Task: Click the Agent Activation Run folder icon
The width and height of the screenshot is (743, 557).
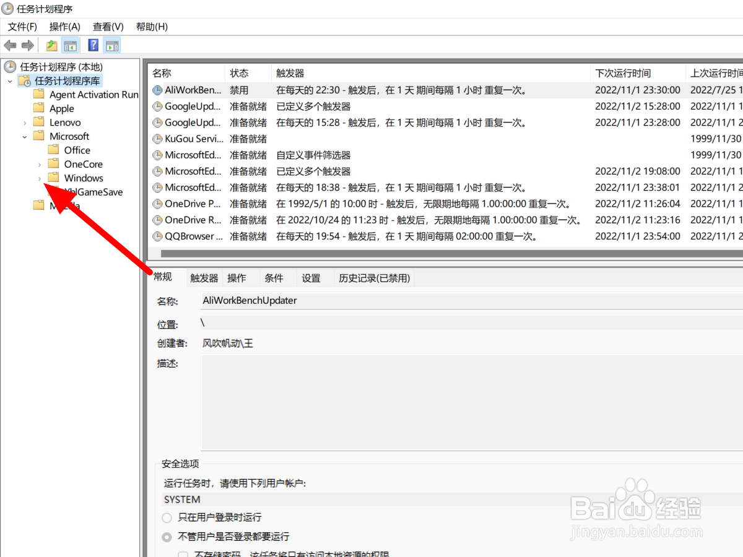Action: coord(39,94)
